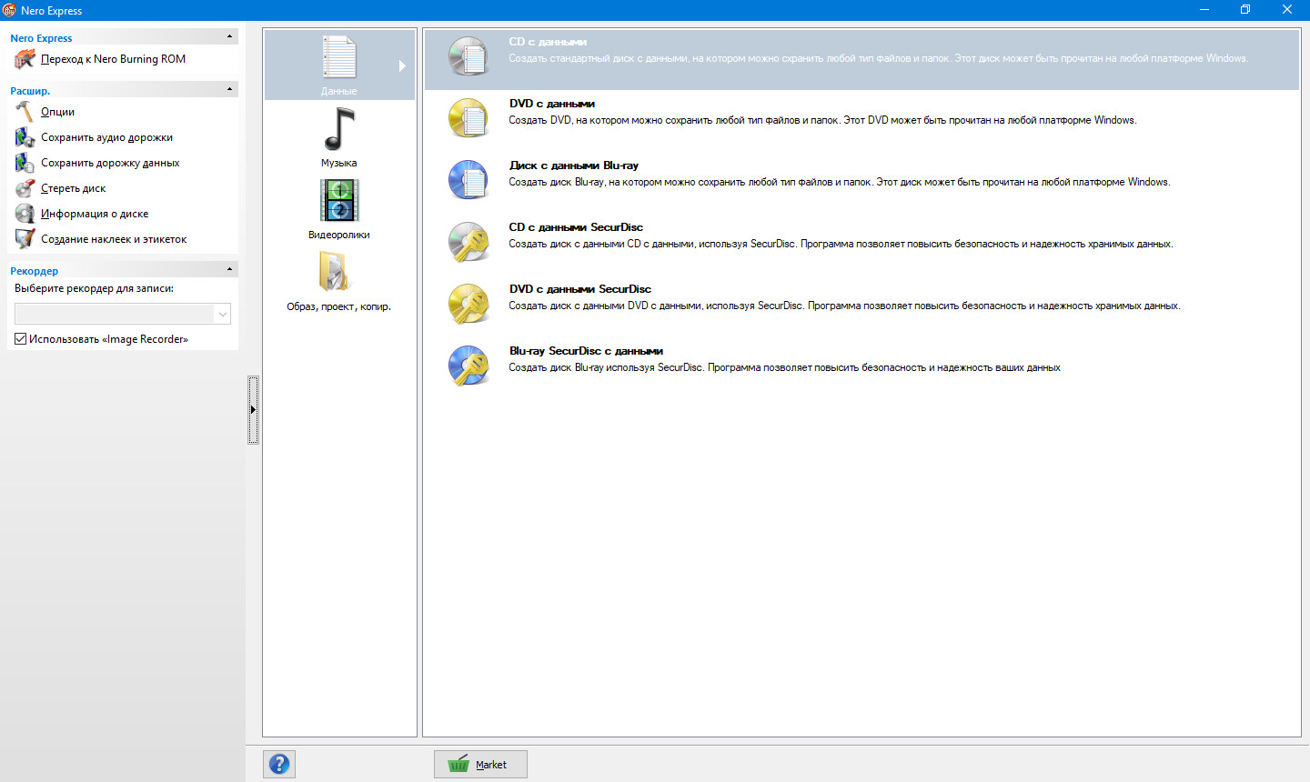1310x782 pixels.
Task: Click the DVD SecurDisc key icon
Action: tap(469, 304)
